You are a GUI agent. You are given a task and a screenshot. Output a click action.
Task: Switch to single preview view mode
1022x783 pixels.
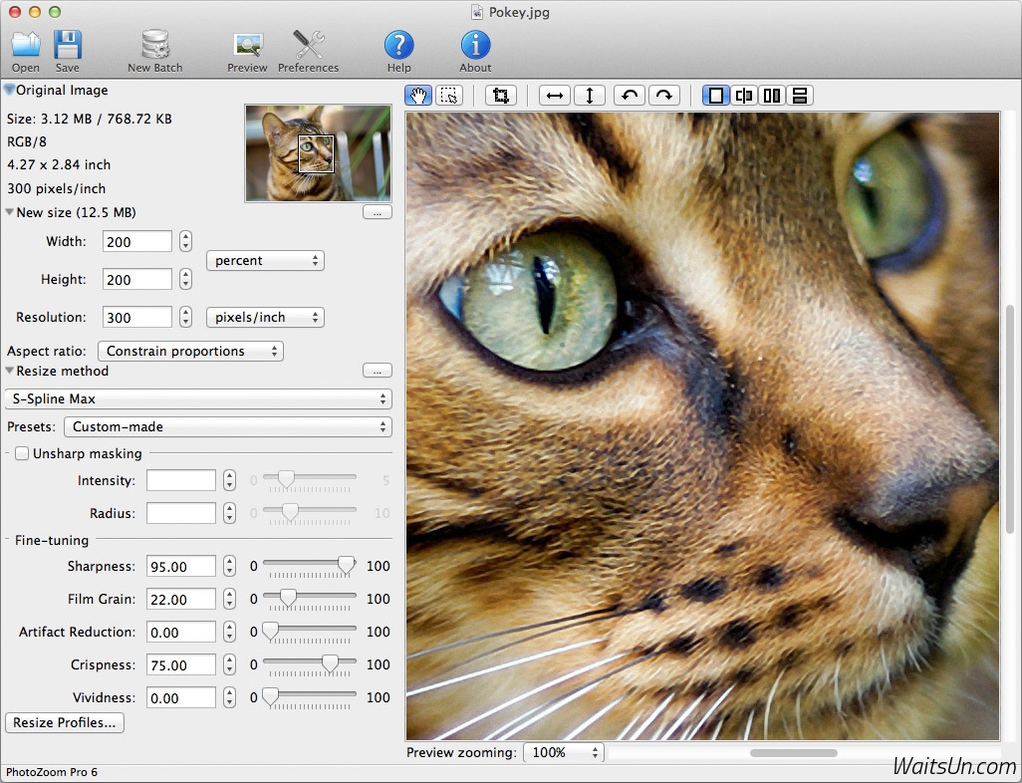(x=714, y=95)
